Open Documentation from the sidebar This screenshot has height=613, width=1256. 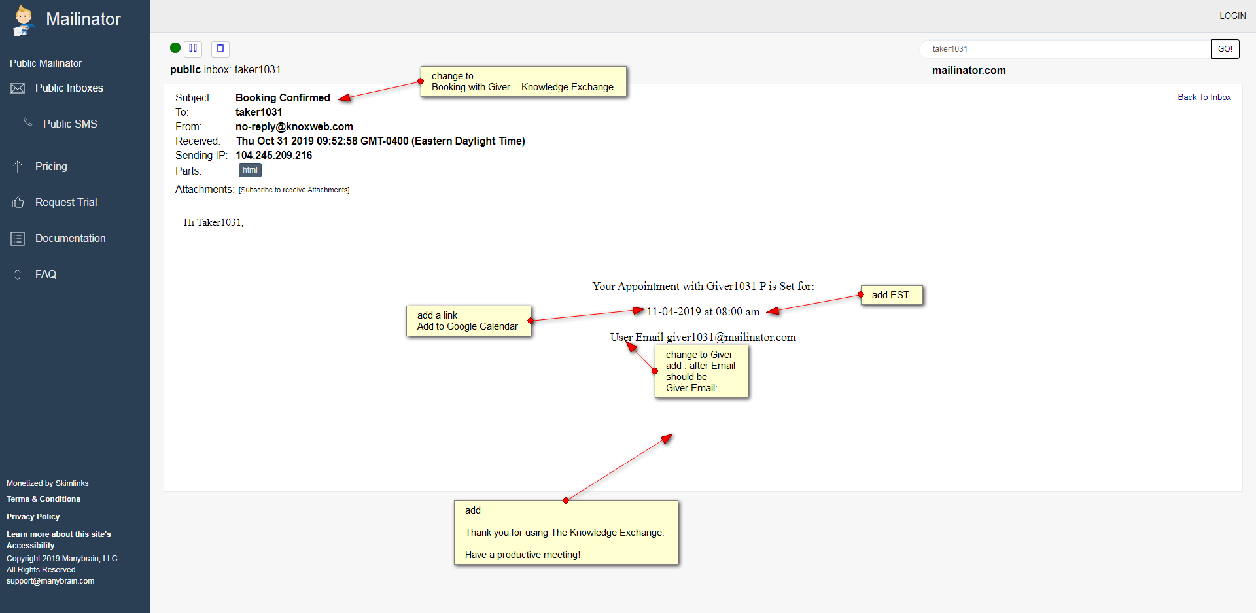(x=71, y=239)
